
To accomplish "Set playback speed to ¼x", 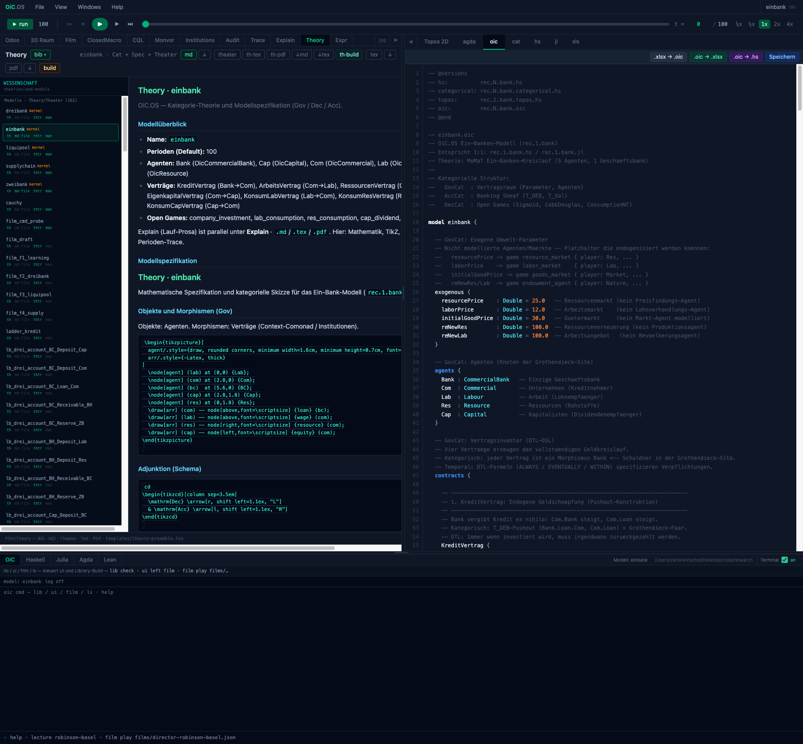I will point(738,24).
